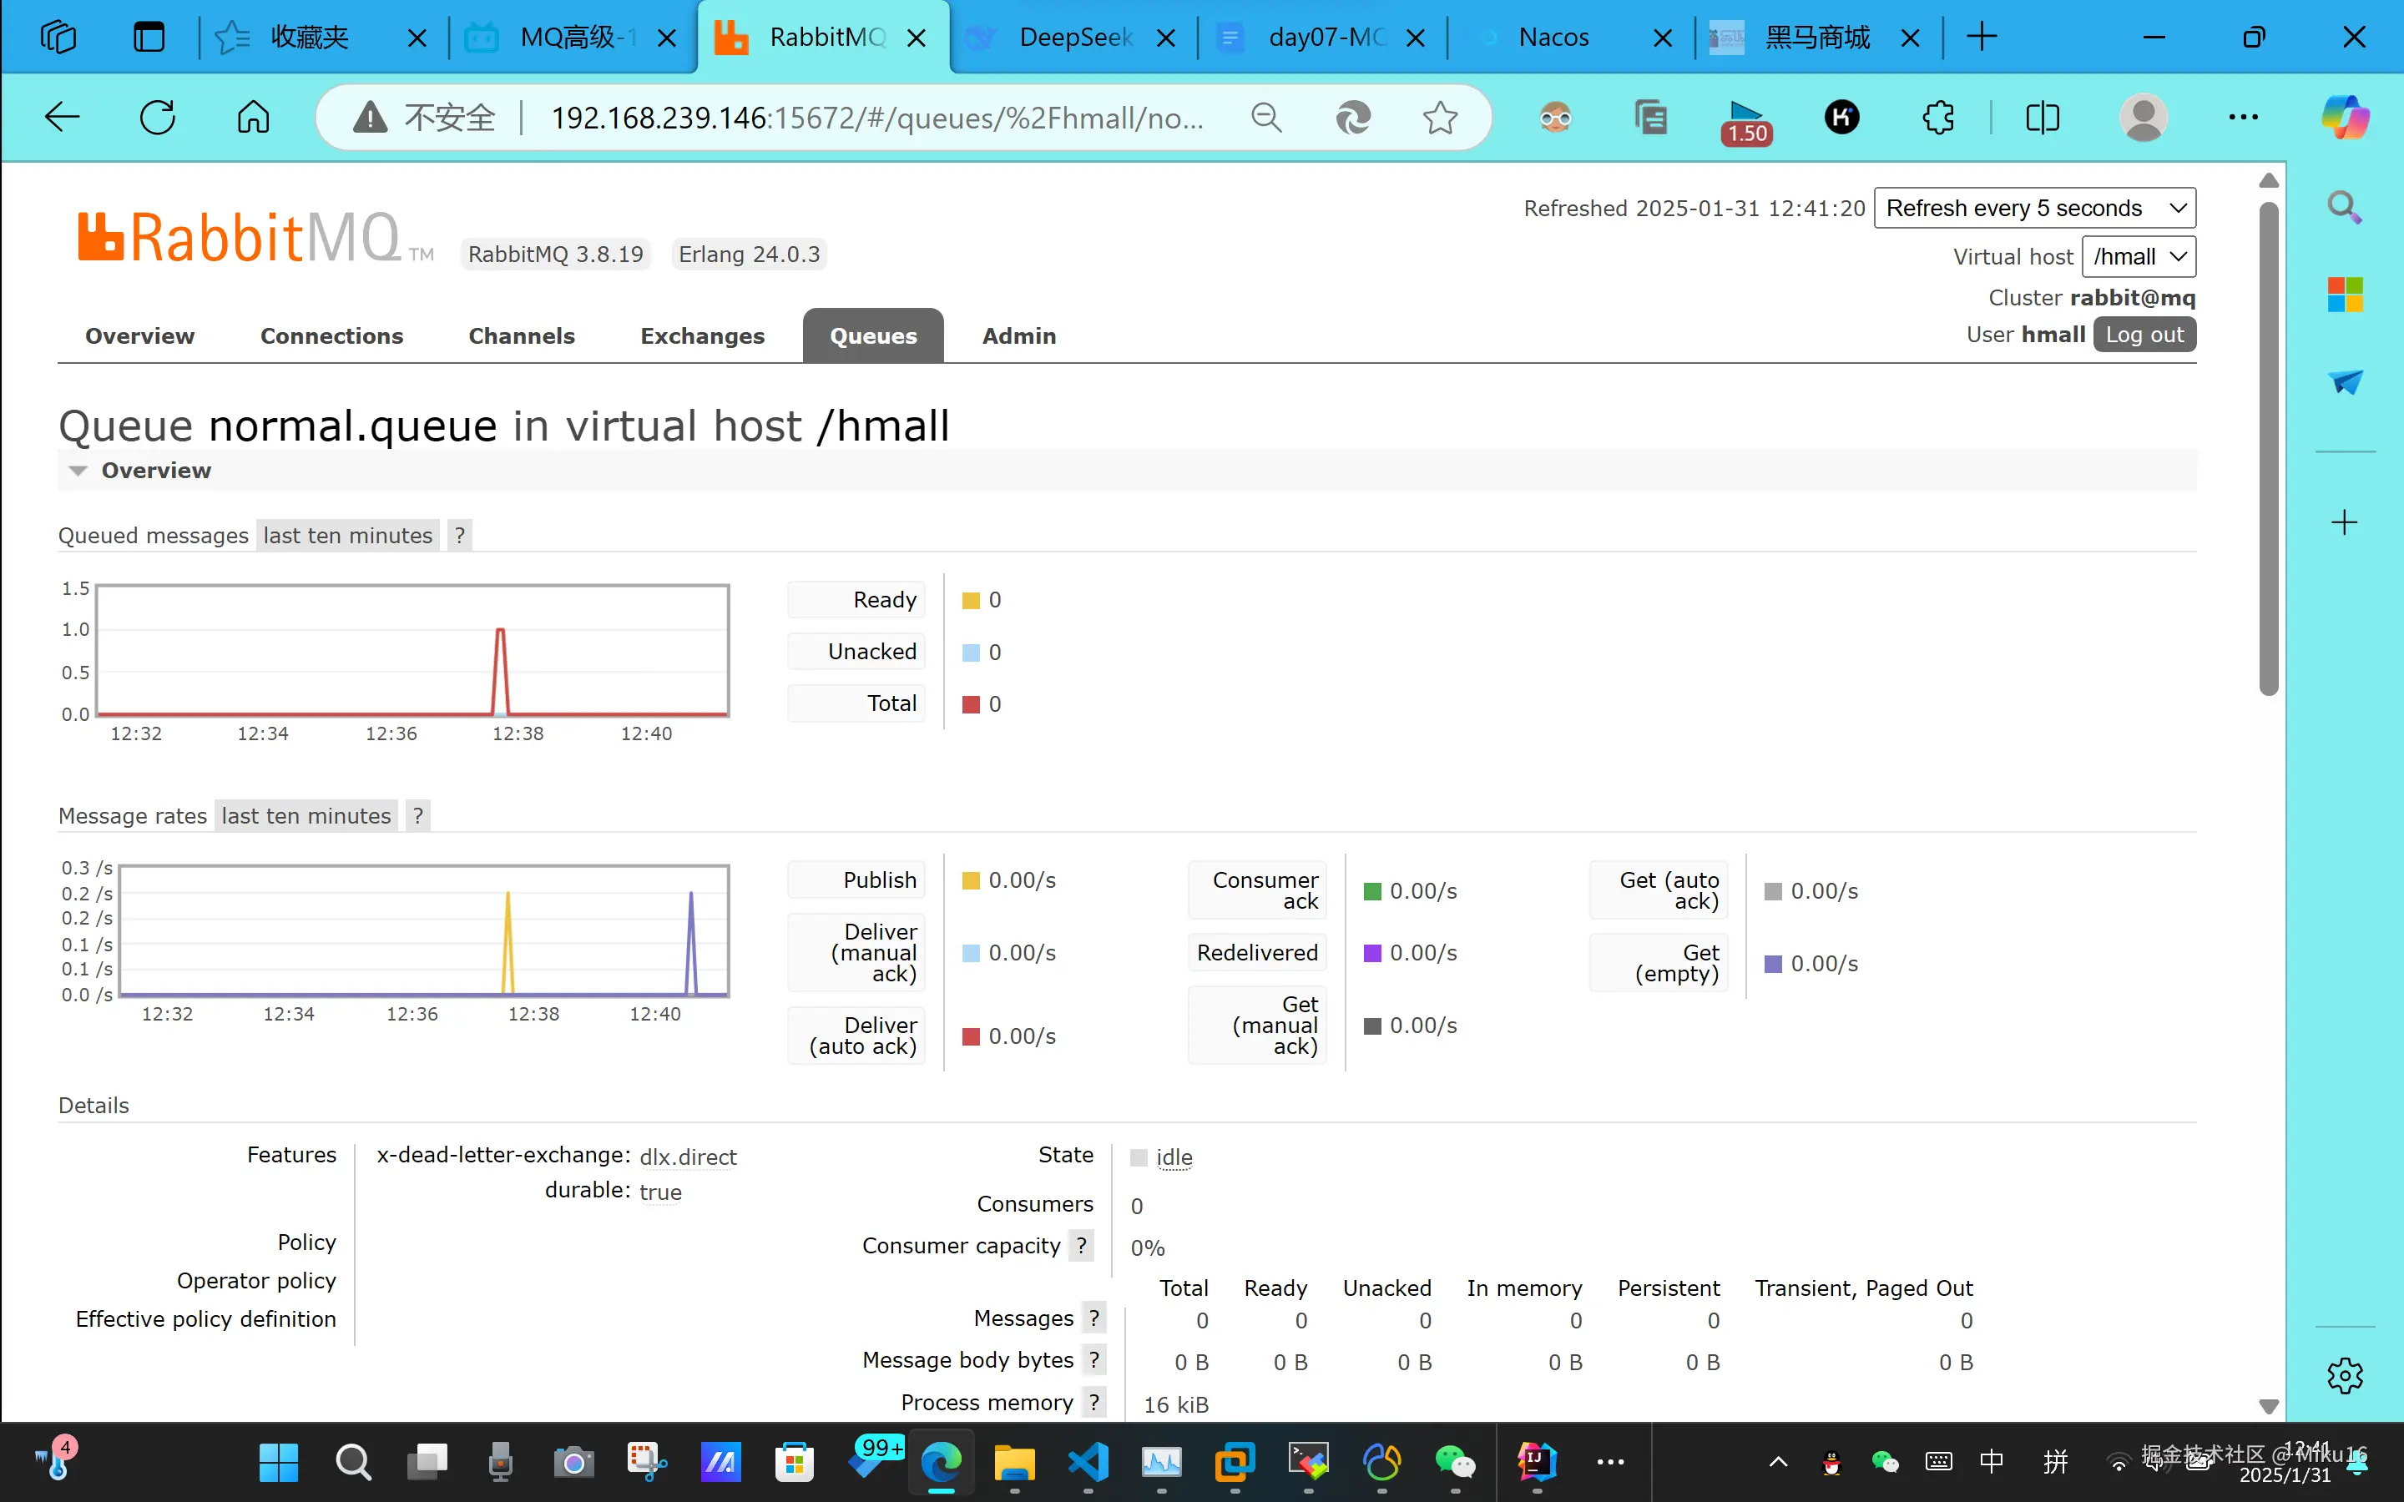Click the browser refresh icon
Viewport: 2404px width, 1502px height.
(x=157, y=117)
